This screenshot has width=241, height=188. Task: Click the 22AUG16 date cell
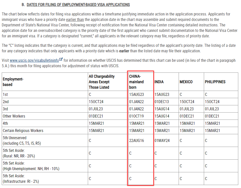(x=136, y=140)
